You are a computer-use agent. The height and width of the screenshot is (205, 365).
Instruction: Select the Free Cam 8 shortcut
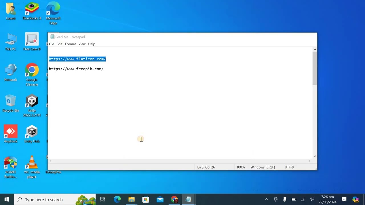[x=32, y=42]
